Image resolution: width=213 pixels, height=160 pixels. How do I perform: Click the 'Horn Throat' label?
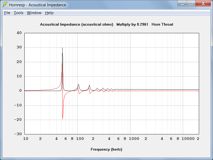pyautogui.click(x=162, y=25)
